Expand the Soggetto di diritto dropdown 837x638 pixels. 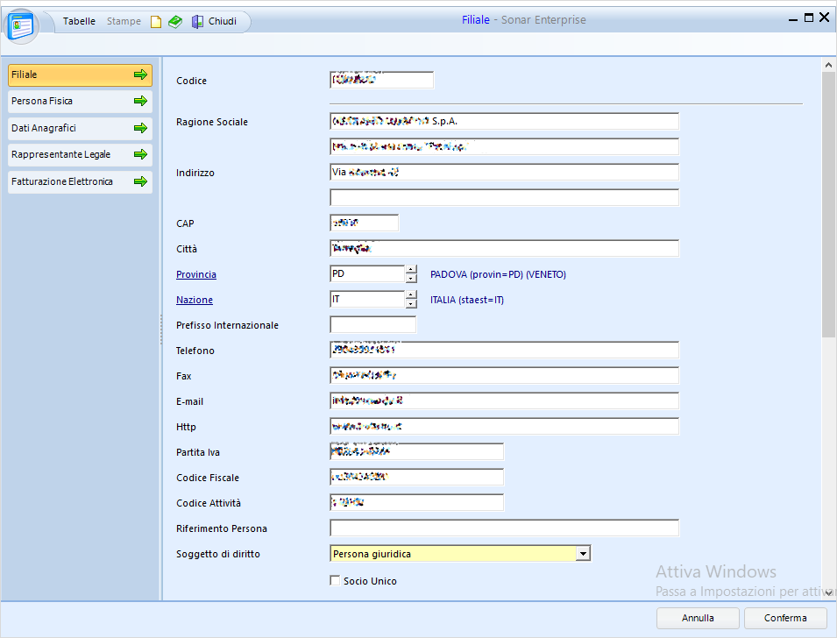582,554
